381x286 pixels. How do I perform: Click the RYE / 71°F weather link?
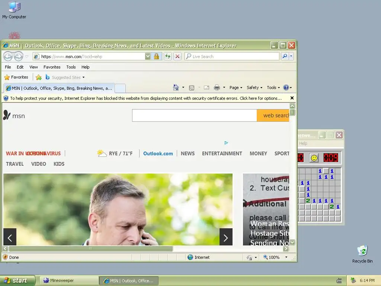point(115,153)
